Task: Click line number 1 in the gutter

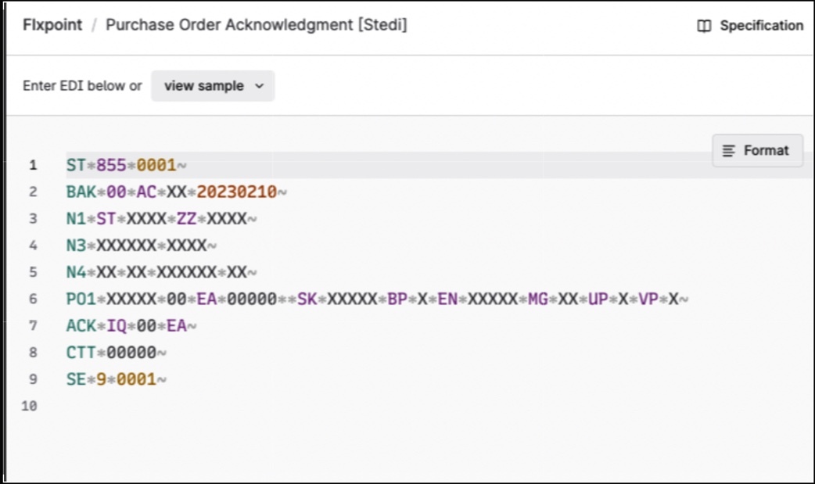Action: pos(33,165)
